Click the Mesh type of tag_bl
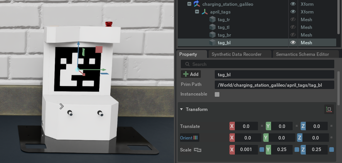Image resolution: width=342 pixels, height=163 pixels. pos(306,43)
